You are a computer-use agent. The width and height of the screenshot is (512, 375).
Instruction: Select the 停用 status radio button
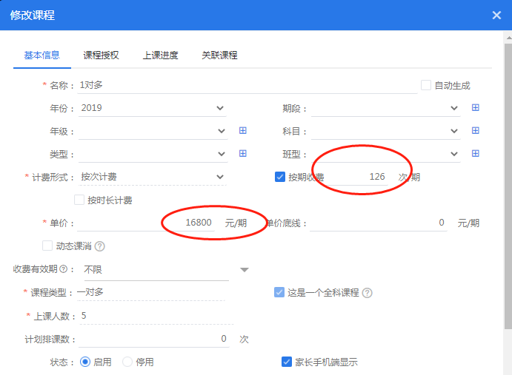pyautogui.click(x=127, y=362)
